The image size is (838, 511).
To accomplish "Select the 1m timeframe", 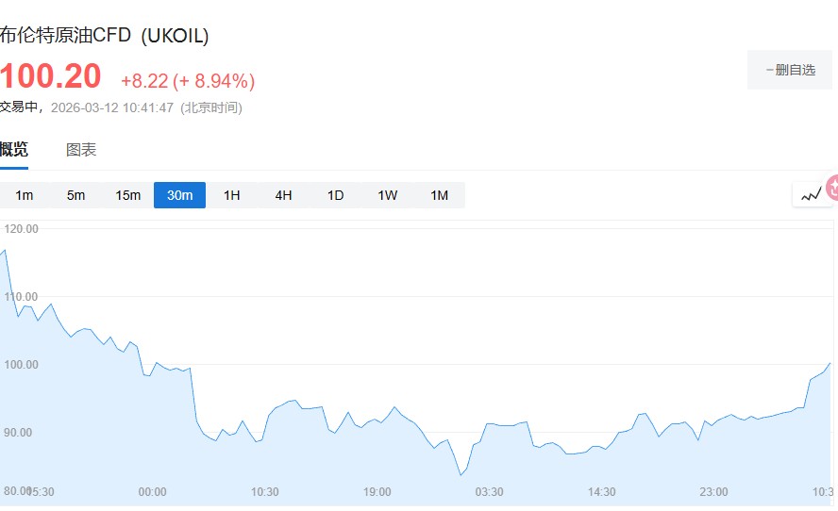I will [25, 195].
